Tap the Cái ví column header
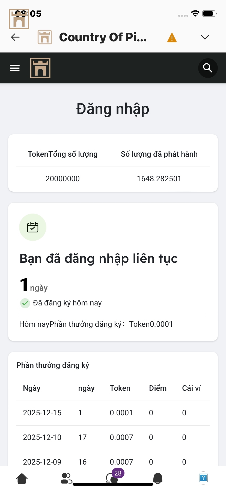The image size is (226, 490). pos(191,388)
